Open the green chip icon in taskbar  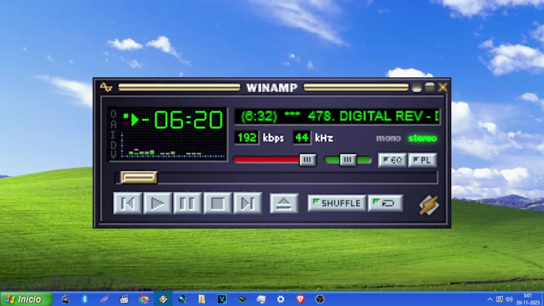[x=241, y=299]
